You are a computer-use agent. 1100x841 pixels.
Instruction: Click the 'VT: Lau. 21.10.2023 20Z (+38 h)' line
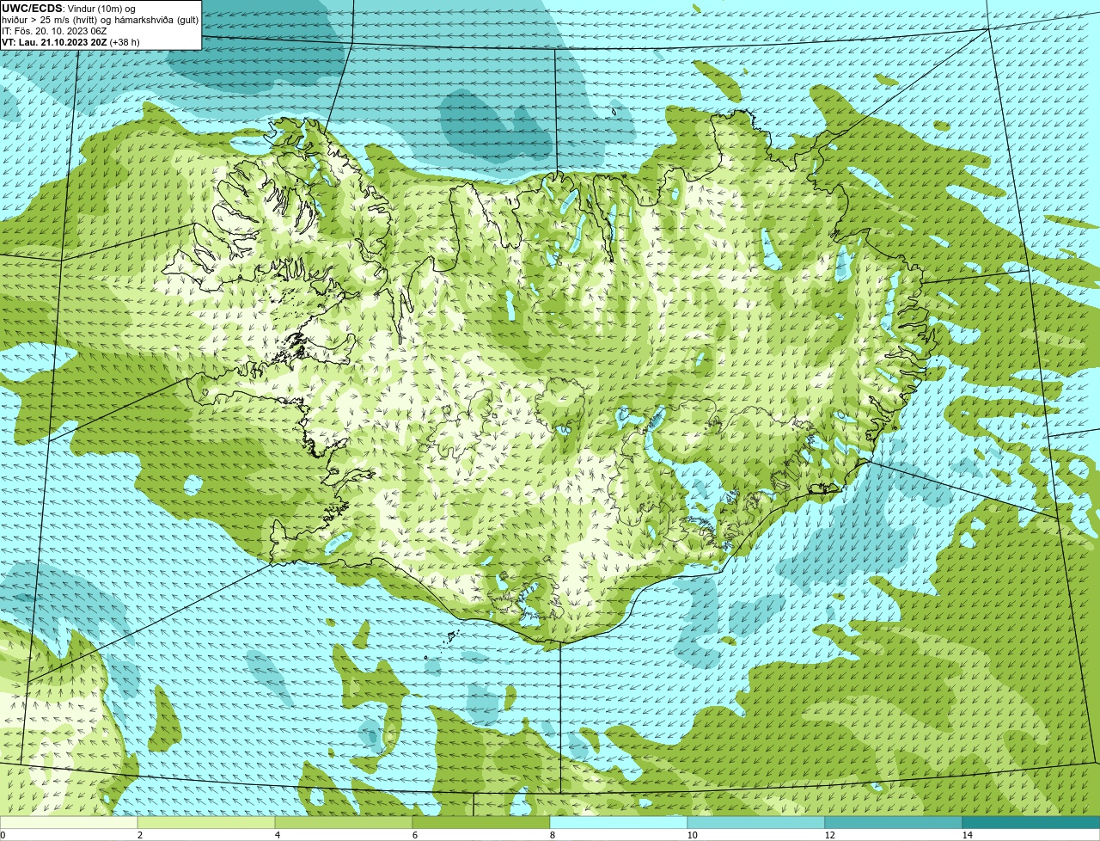70,42
